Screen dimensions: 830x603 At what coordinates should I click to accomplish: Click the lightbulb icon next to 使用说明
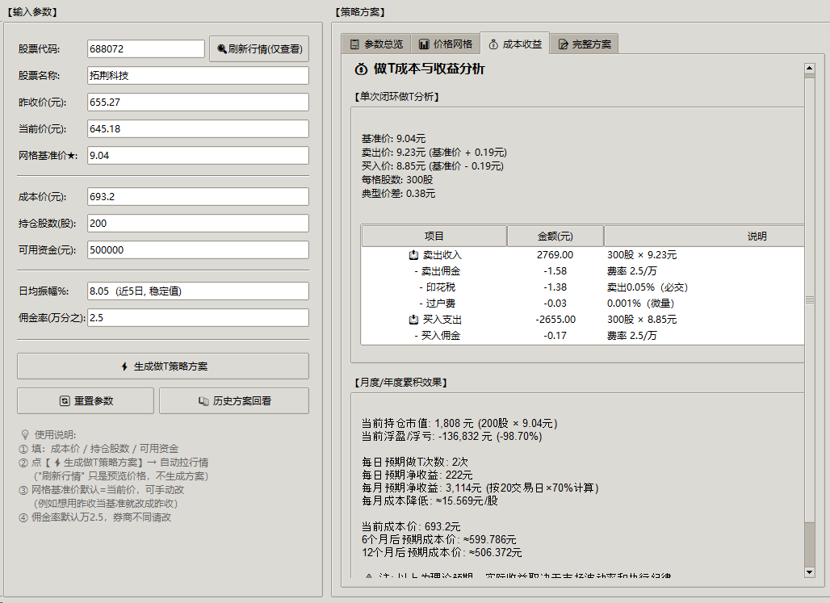[x=25, y=435]
